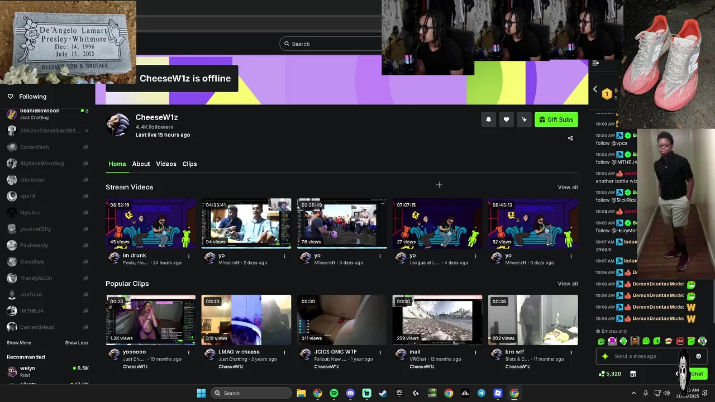Open options menu for 'yoooooo' clip
Image resolution: width=715 pixels, height=402 pixels.
(189, 353)
